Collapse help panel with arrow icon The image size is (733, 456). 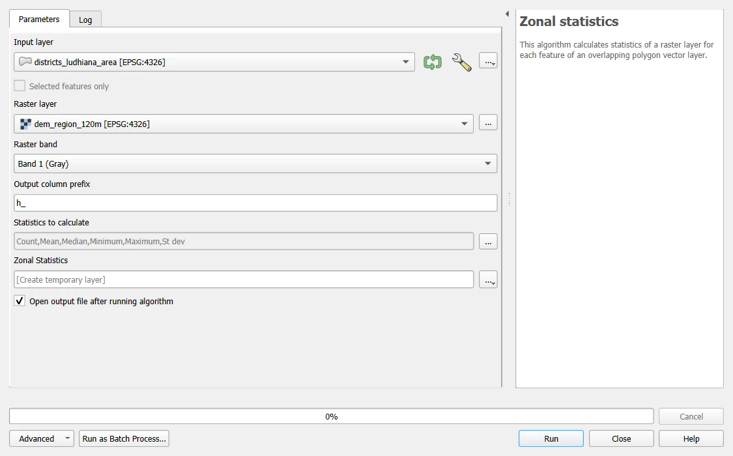507,14
